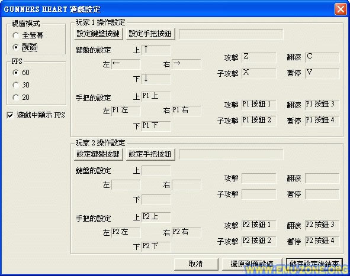Click the 視窗模式 group label
Screen dimensions: 350x276
(25, 23)
